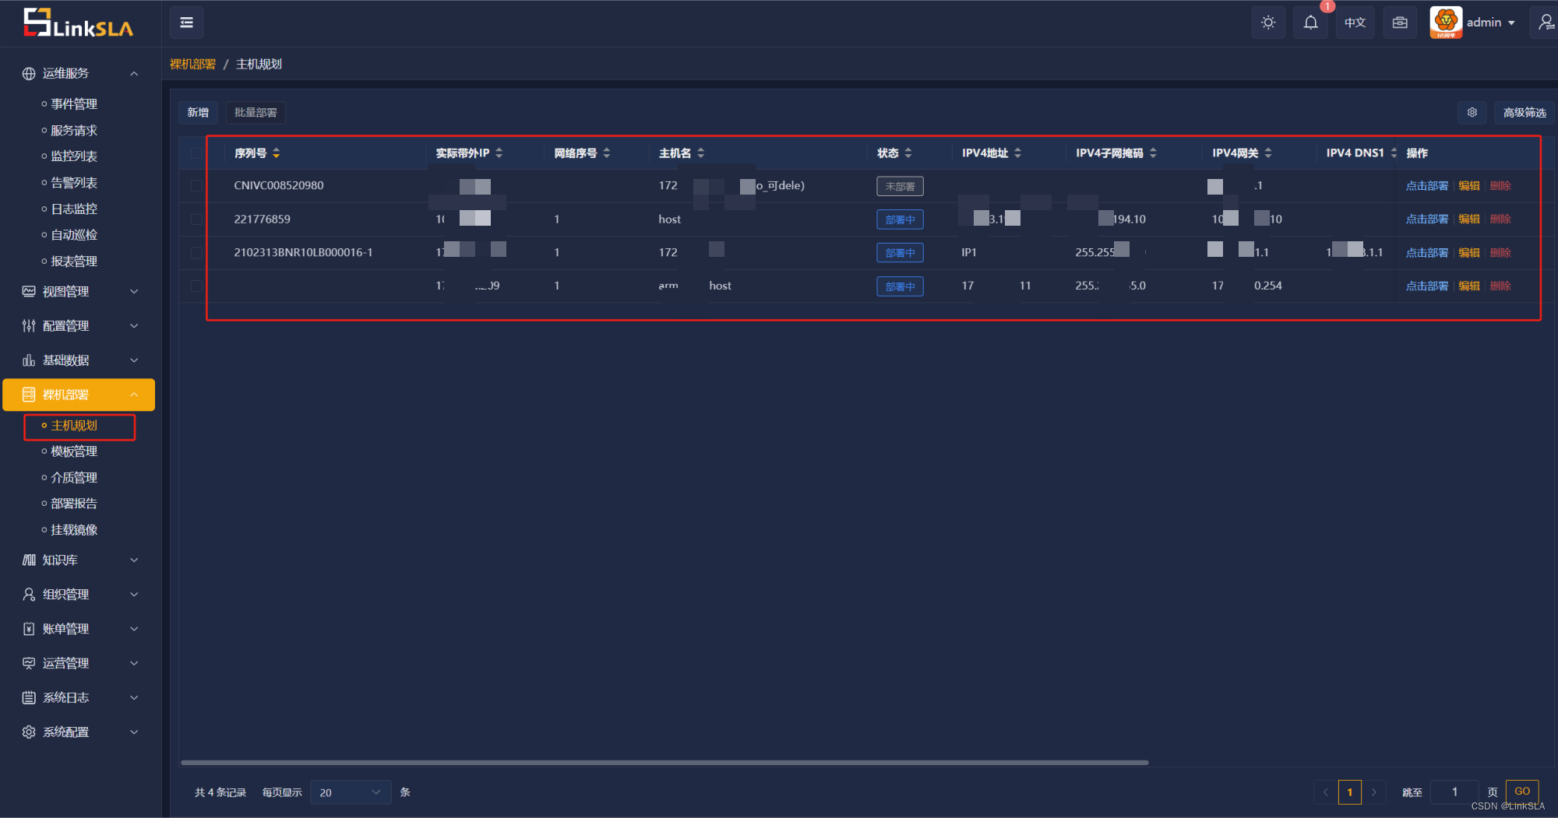Click the GO pagination button

[1522, 792]
